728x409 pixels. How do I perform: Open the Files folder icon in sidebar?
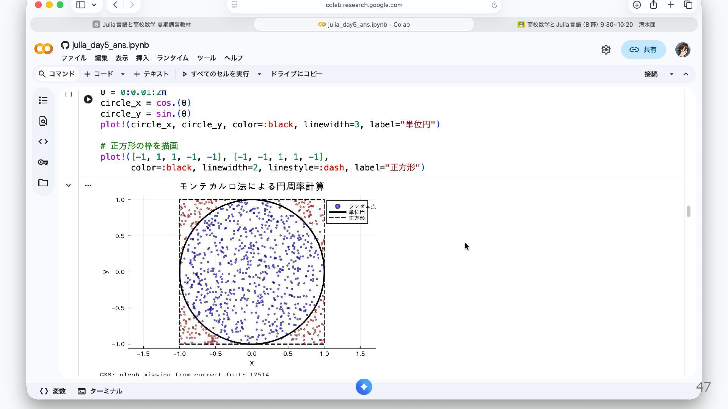pyautogui.click(x=43, y=183)
